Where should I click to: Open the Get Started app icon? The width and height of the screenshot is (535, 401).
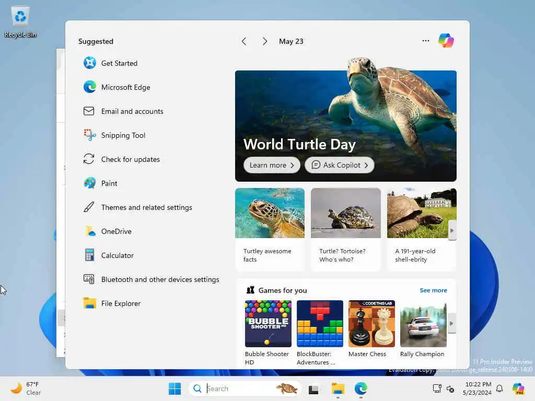pos(90,63)
